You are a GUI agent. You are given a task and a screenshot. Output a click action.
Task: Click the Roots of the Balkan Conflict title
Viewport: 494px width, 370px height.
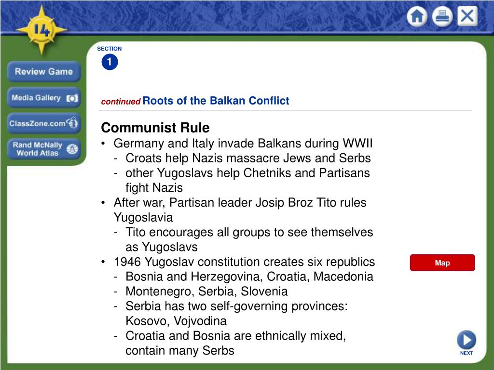(x=216, y=101)
